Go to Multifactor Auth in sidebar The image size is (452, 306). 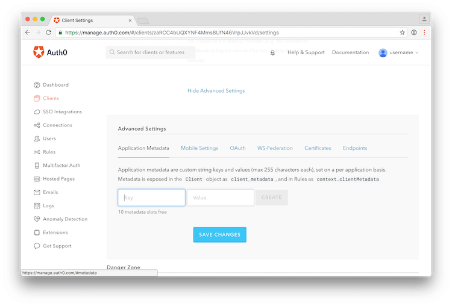[61, 166]
